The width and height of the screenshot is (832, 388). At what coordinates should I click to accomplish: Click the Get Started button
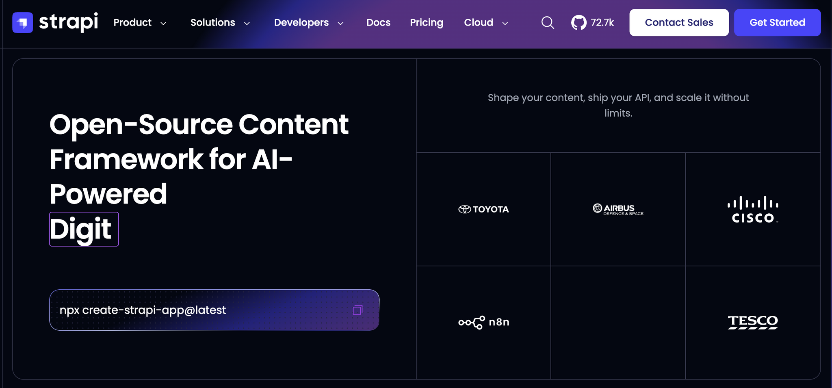[x=777, y=23]
